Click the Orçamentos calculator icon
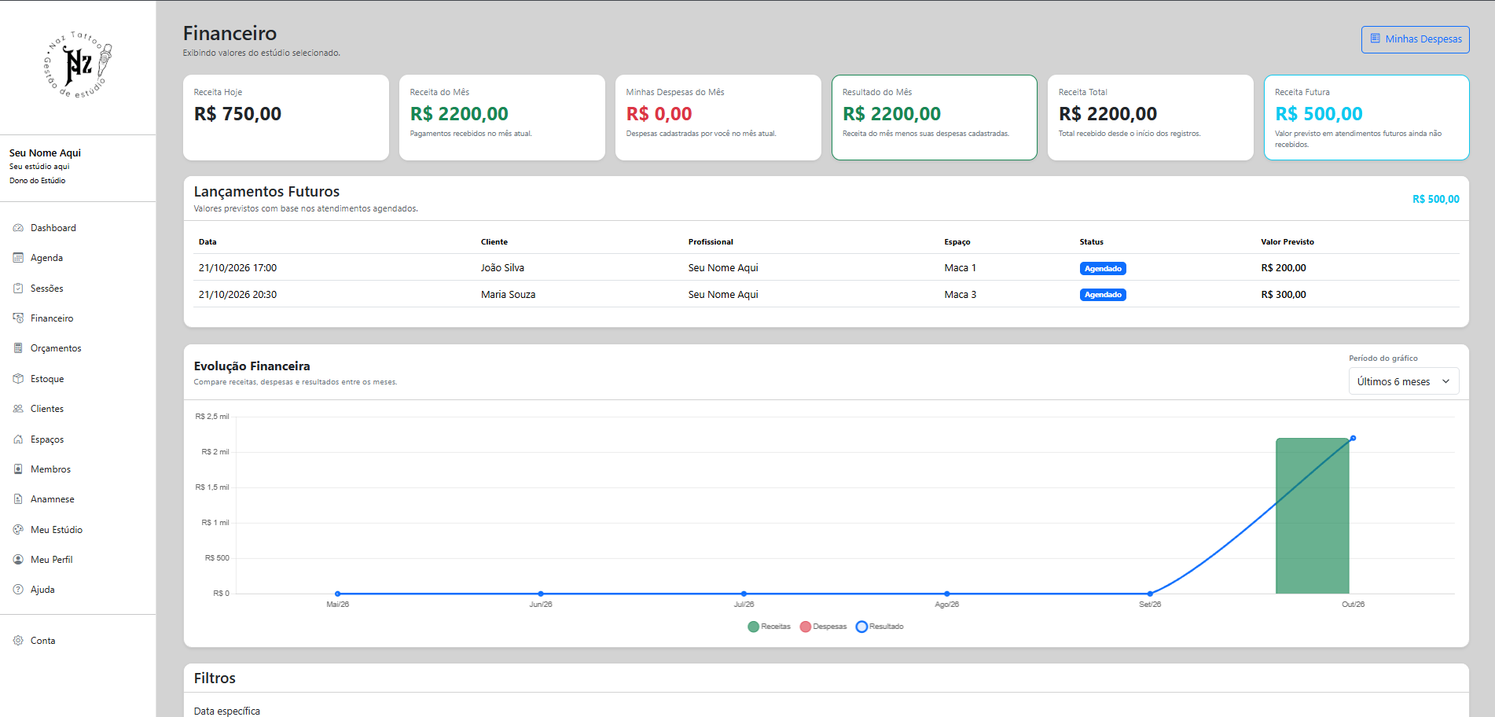 (x=18, y=348)
